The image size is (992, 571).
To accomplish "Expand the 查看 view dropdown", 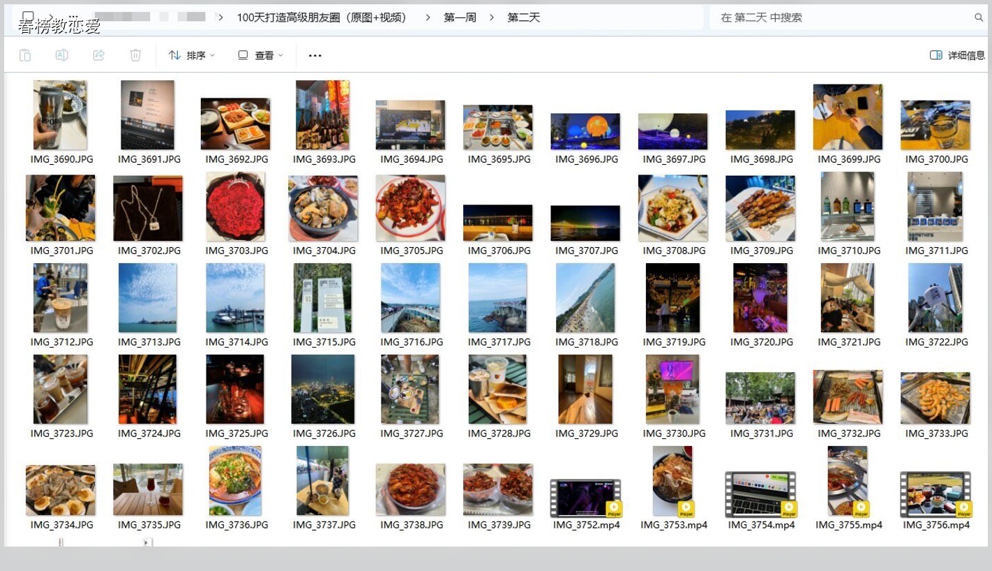I will click(260, 55).
